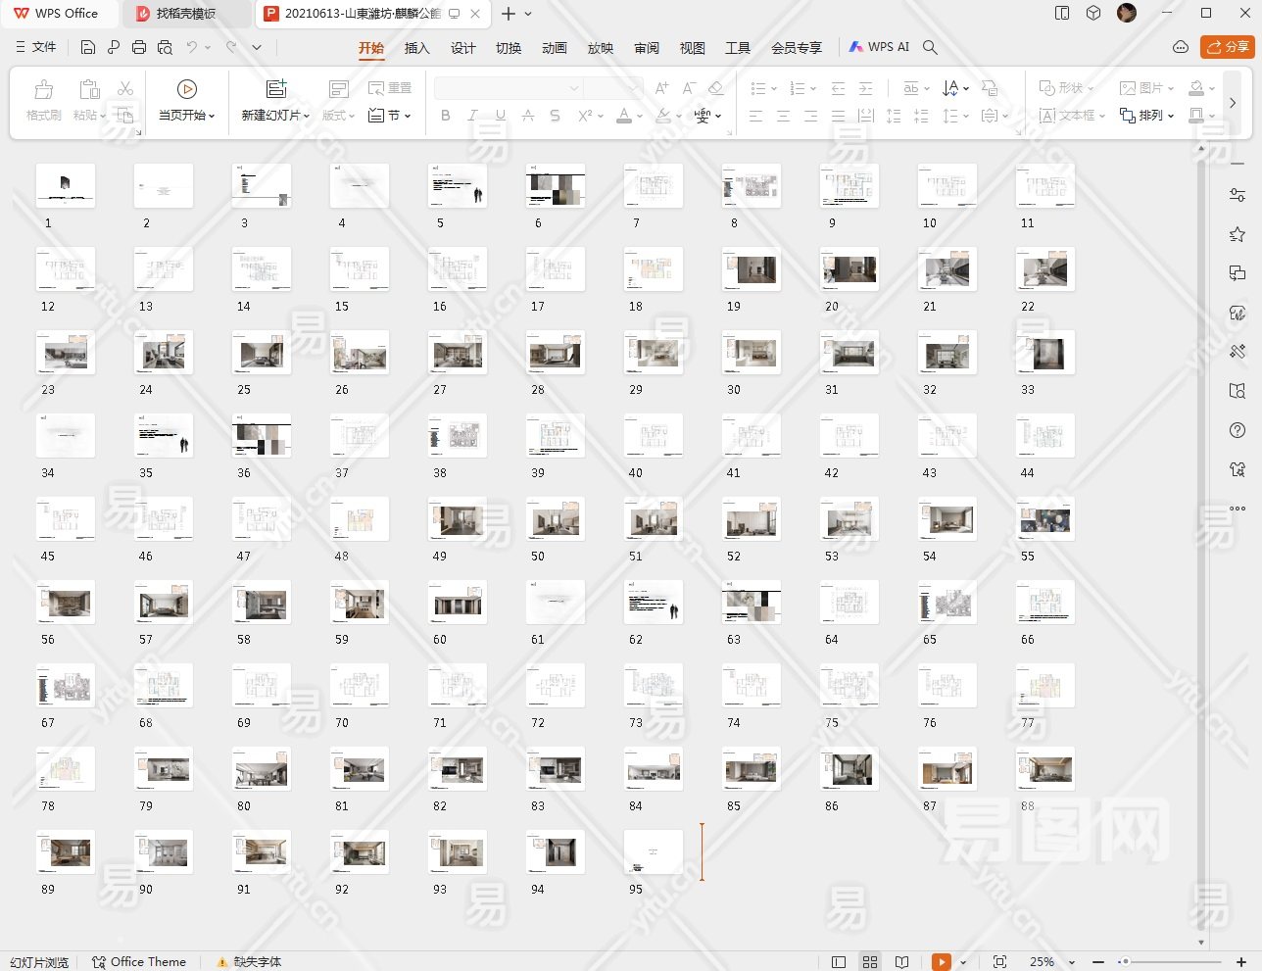Click the Save icon in quick access toolbar

(88, 47)
